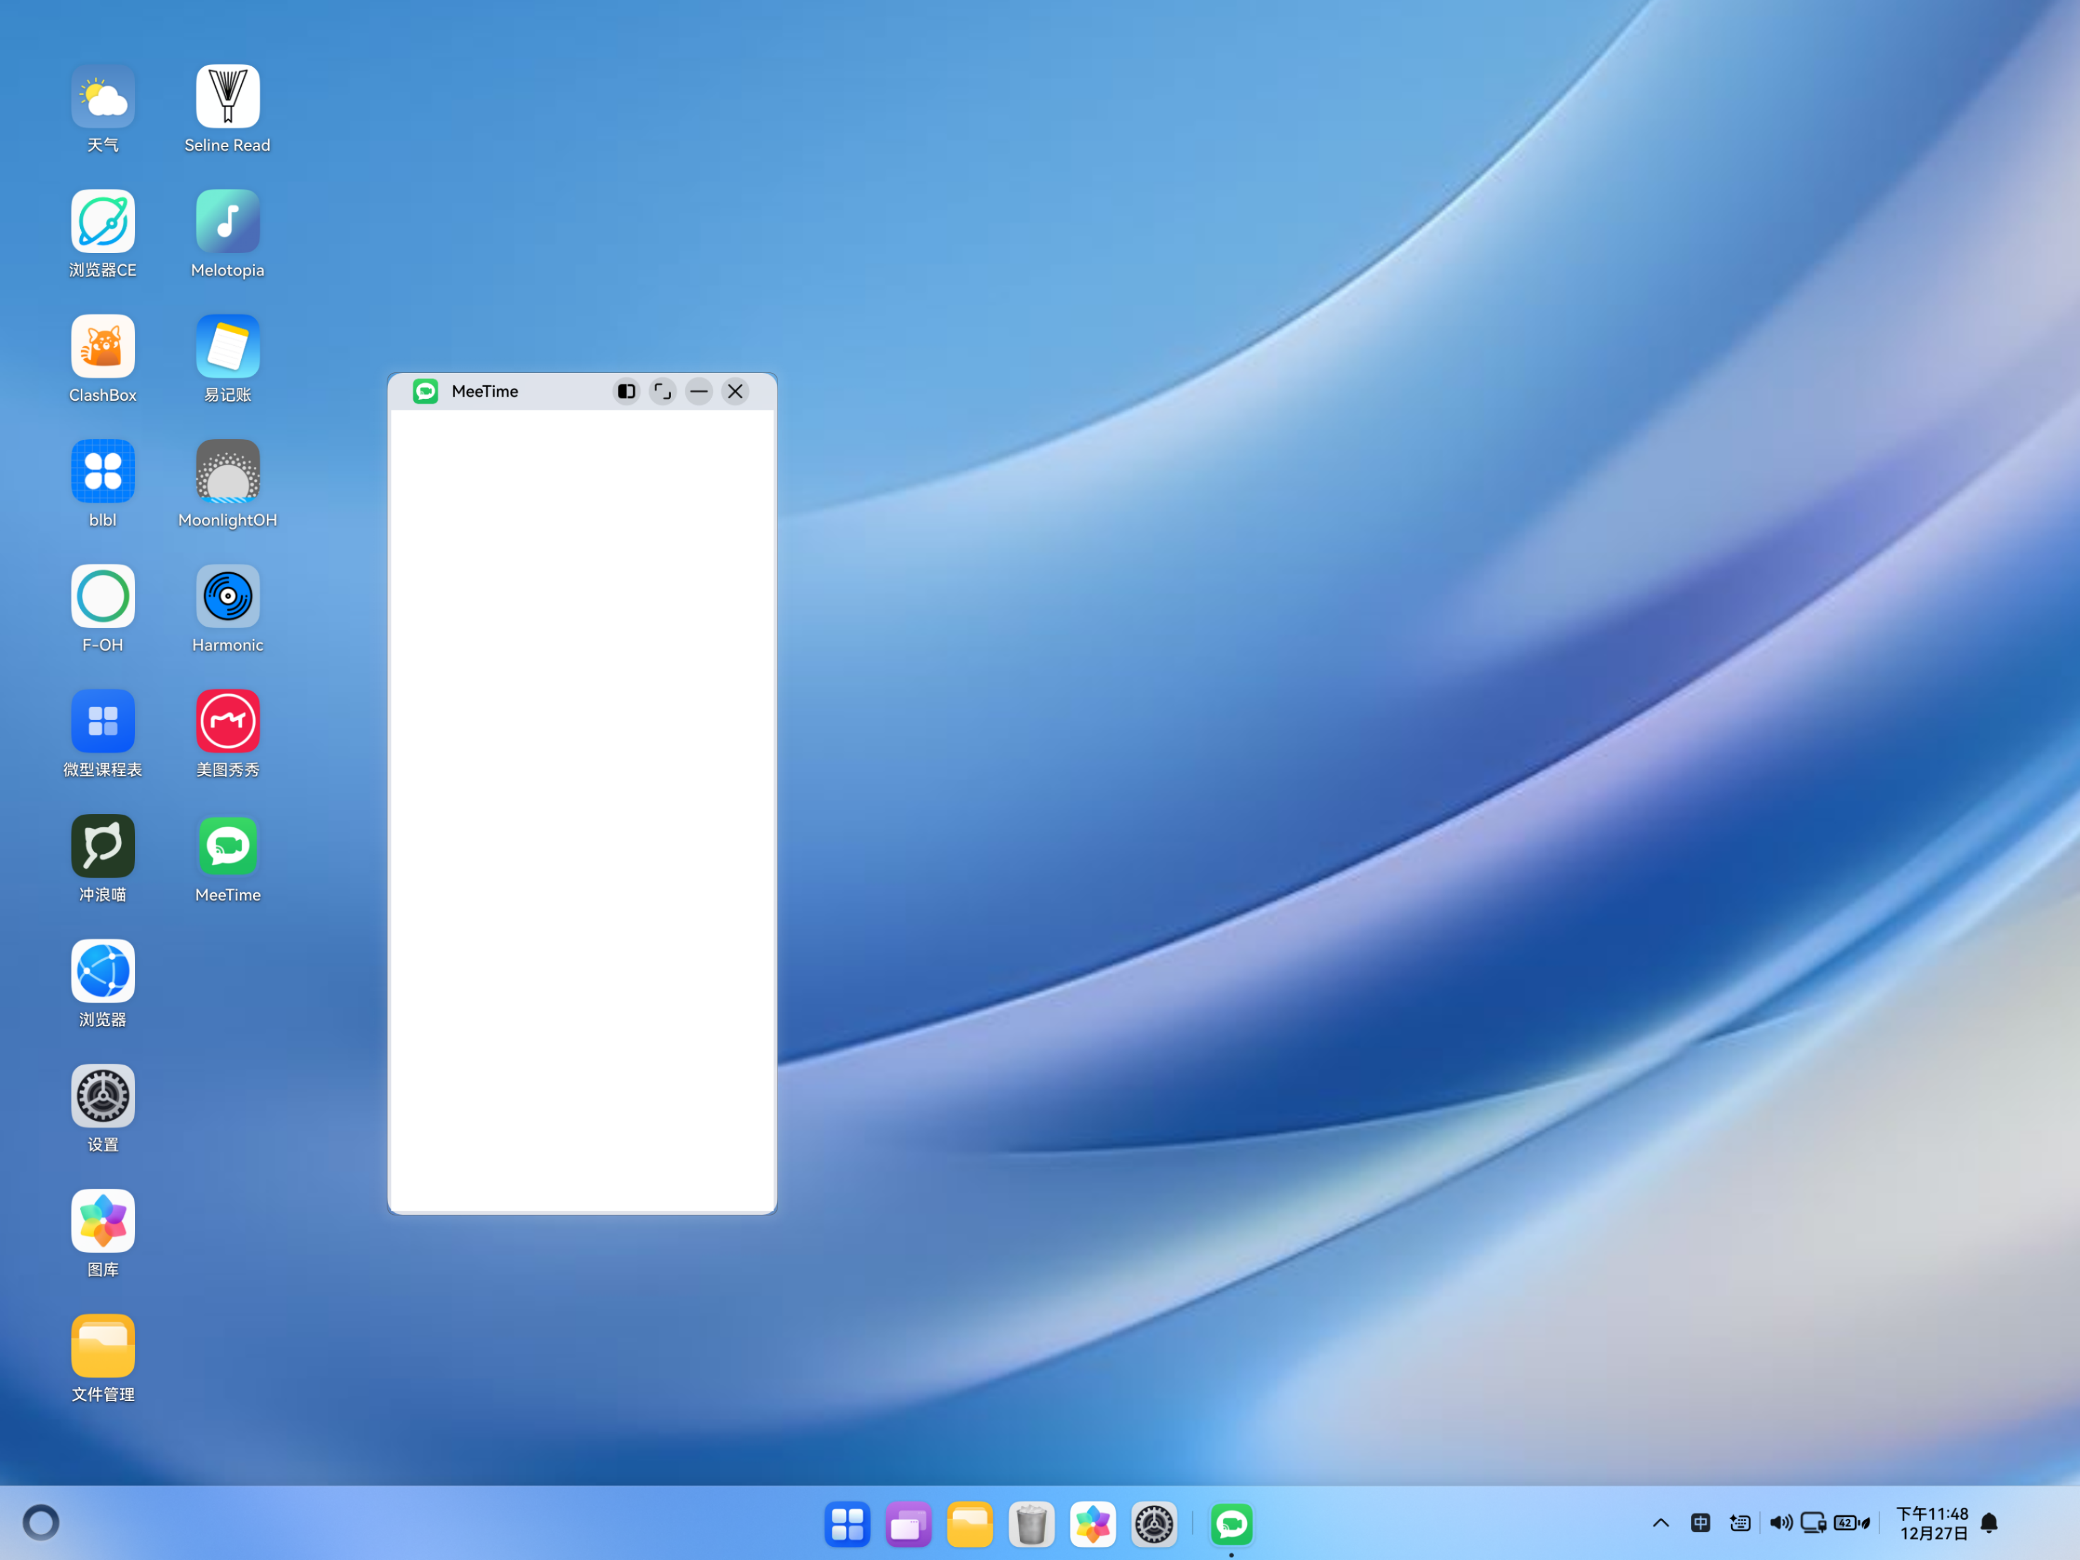Open the notification bell
This screenshot has width=2080, height=1560.
pyautogui.click(x=1988, y=1522)
